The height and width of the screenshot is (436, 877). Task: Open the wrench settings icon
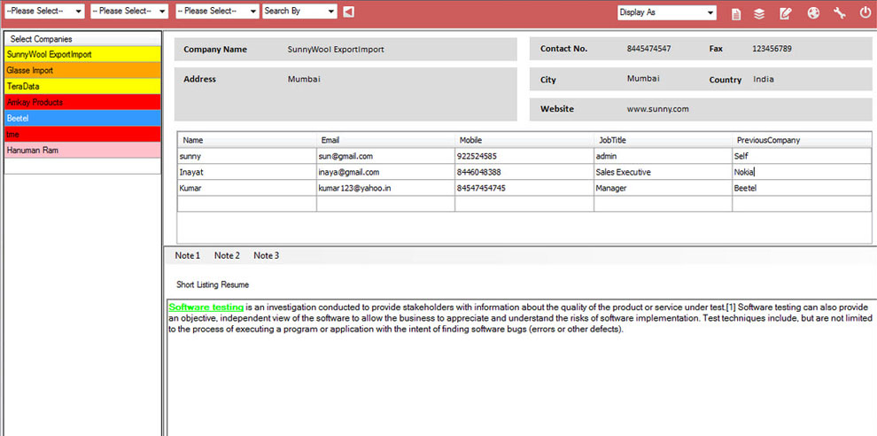840,13
